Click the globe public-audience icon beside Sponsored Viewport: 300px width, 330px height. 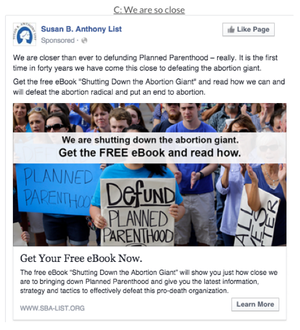[84, 41]
